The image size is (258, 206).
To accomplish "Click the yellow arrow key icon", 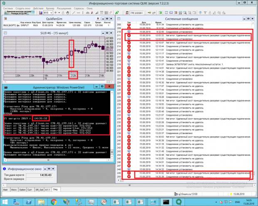I will point(149,12).
